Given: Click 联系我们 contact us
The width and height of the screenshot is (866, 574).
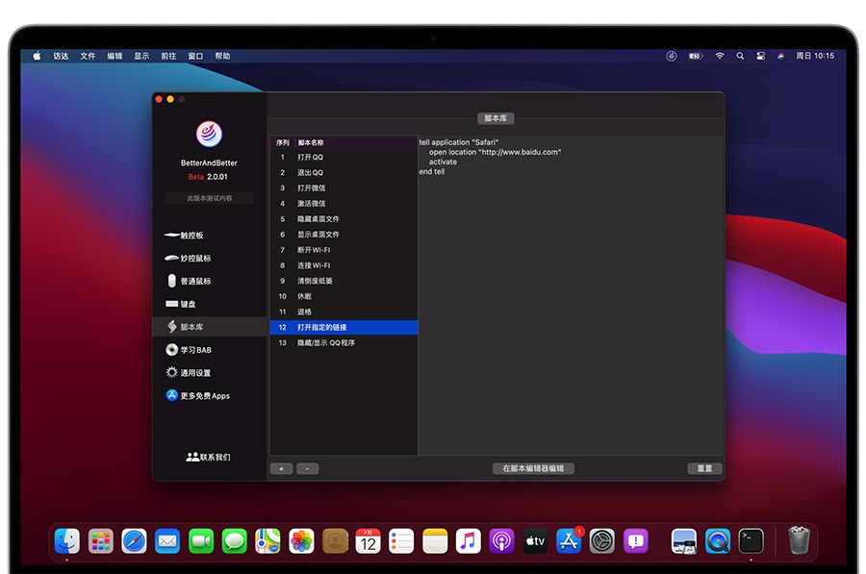Looking at the screenshot, I should [208, 457].
